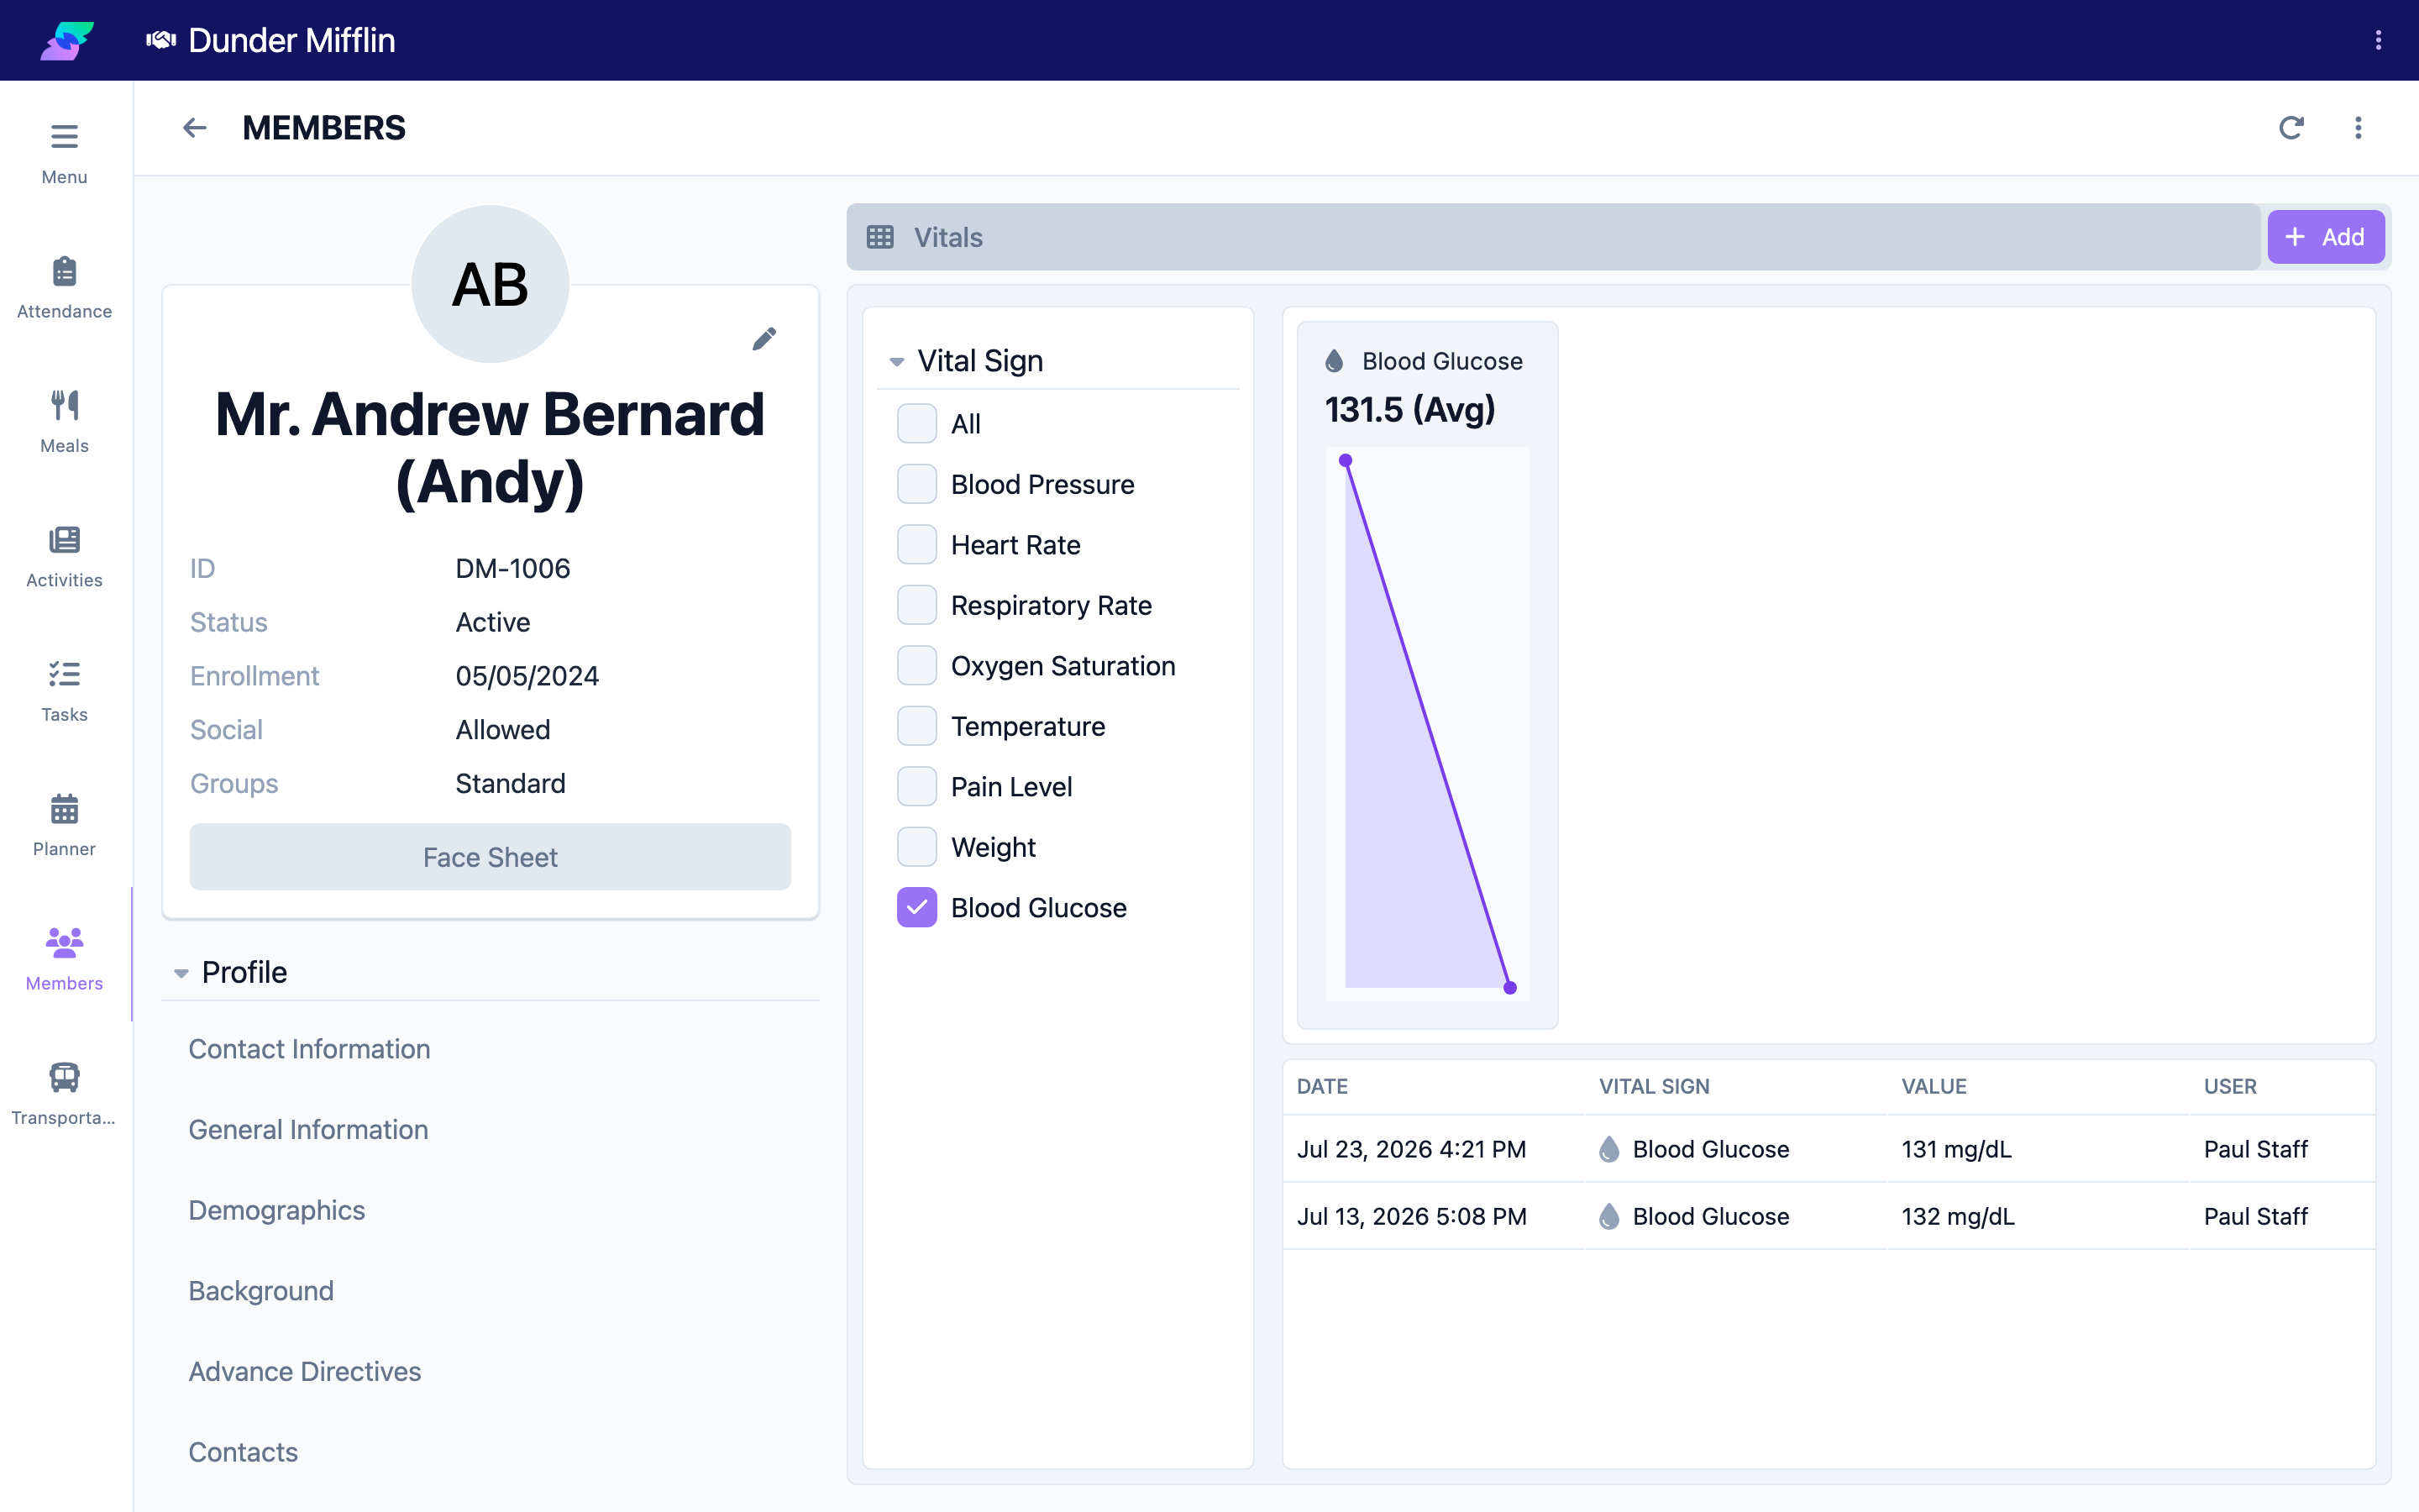This screenshot has height=1512, width=2419.
Task: Refresh the members page
Action: pyautogui.click(x=2291, y=128)
